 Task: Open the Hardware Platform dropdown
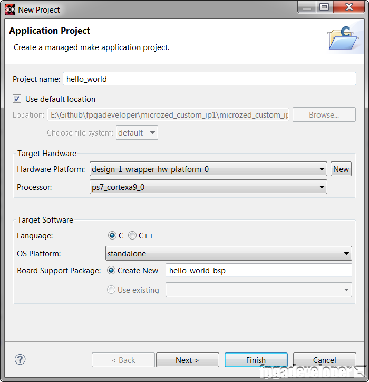coord(208,169)
